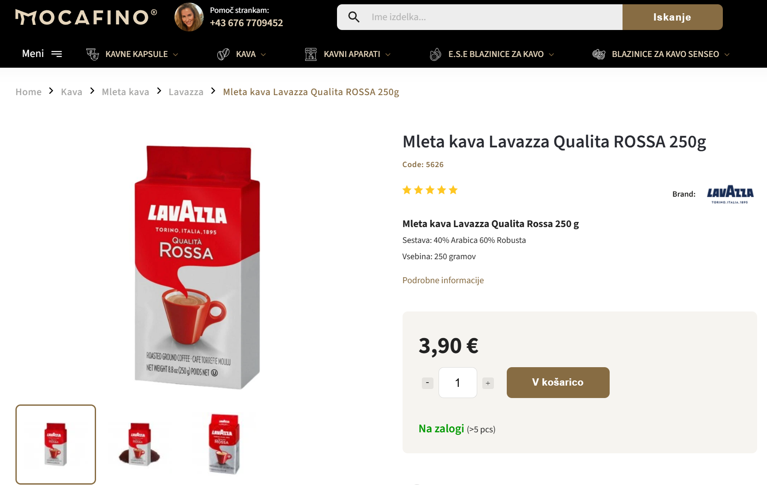Click the Lavazza brand logo
This screenshot has height=485, width=767.
(730, 195)
